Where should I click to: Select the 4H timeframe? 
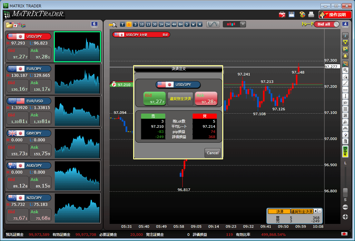point(174,25)
